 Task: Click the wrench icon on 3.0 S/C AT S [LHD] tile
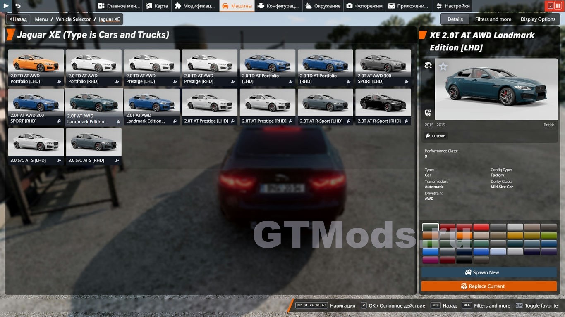59,160
